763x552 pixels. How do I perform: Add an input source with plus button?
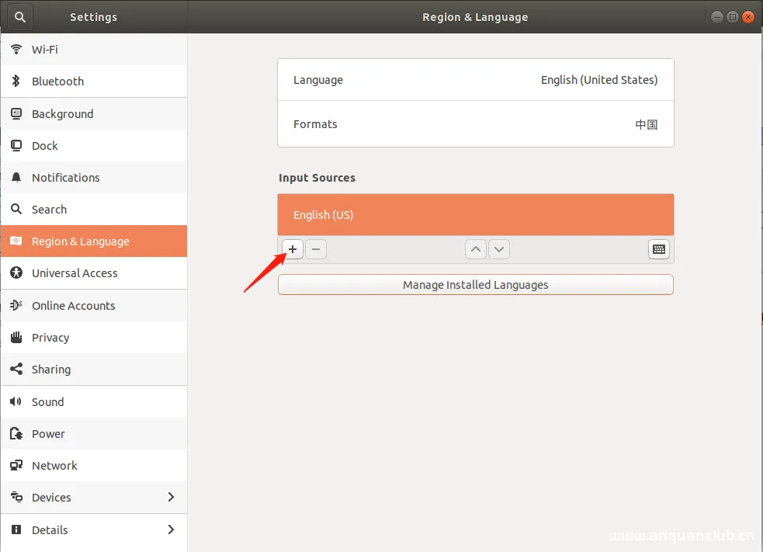(x=292, y=249)
